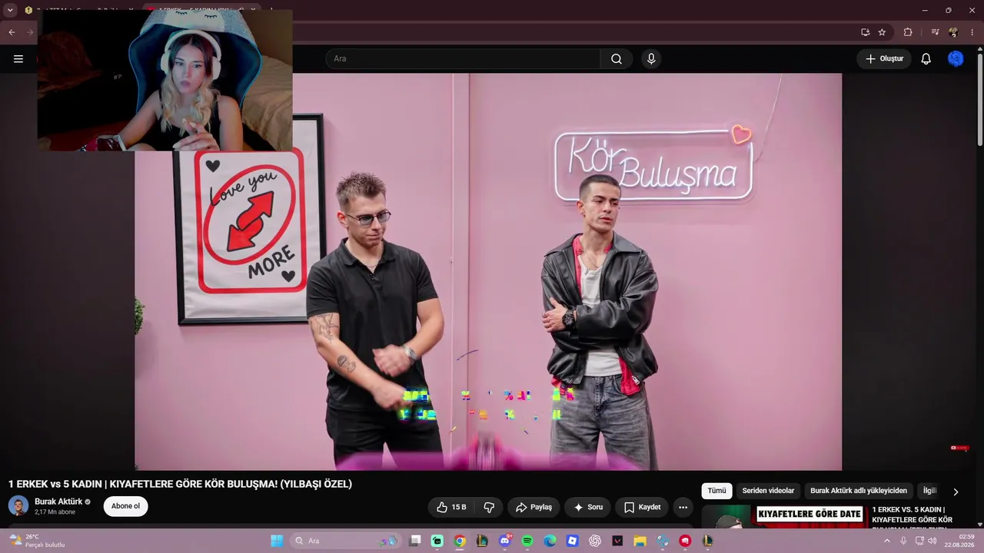The width and height of the screenshot is (984, 553).
Task: Open Chrome profile avatar
Action: pyautogui.click(x=953, y=32)
